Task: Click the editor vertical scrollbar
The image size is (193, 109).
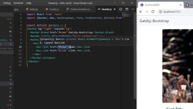Action: click(x=135, y=56)
